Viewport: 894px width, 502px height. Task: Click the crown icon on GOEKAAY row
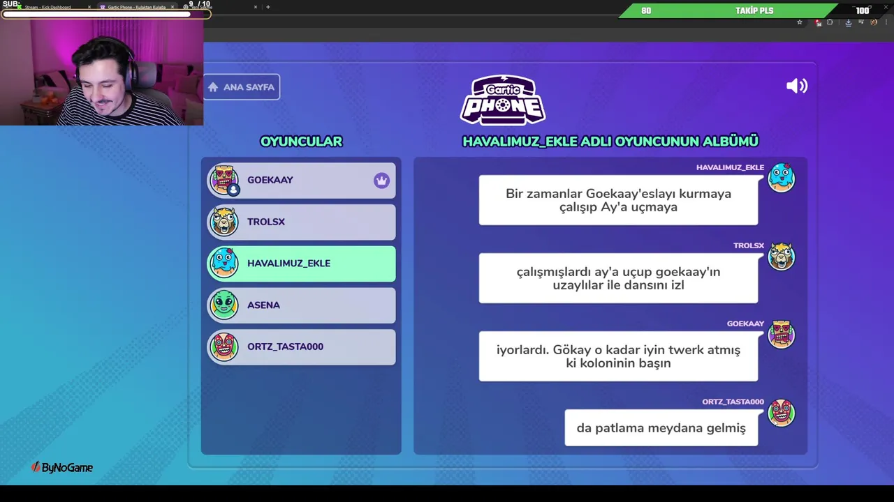click(x=381, y=181)
